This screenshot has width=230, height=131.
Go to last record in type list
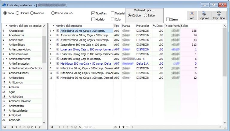pyautogui.click(x=24, y=127)
